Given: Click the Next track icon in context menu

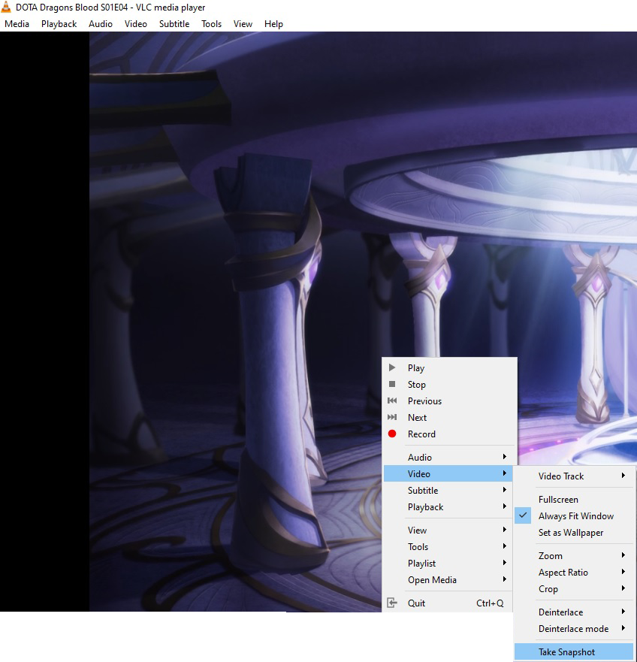Looking at the screenshot, I should pos(392,417).
